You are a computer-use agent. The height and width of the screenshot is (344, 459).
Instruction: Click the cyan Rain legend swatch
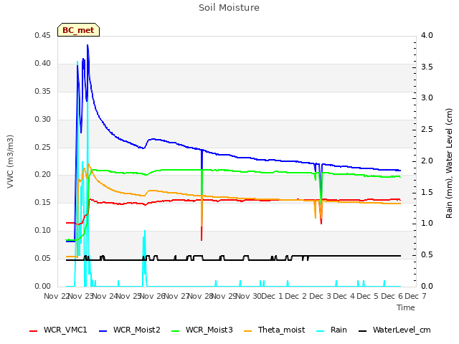[321, 331]
